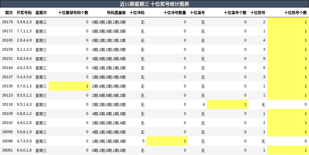Select period number 26151
Image resolution: width=309 pixels, height=155 pixels.
(8, 58)
